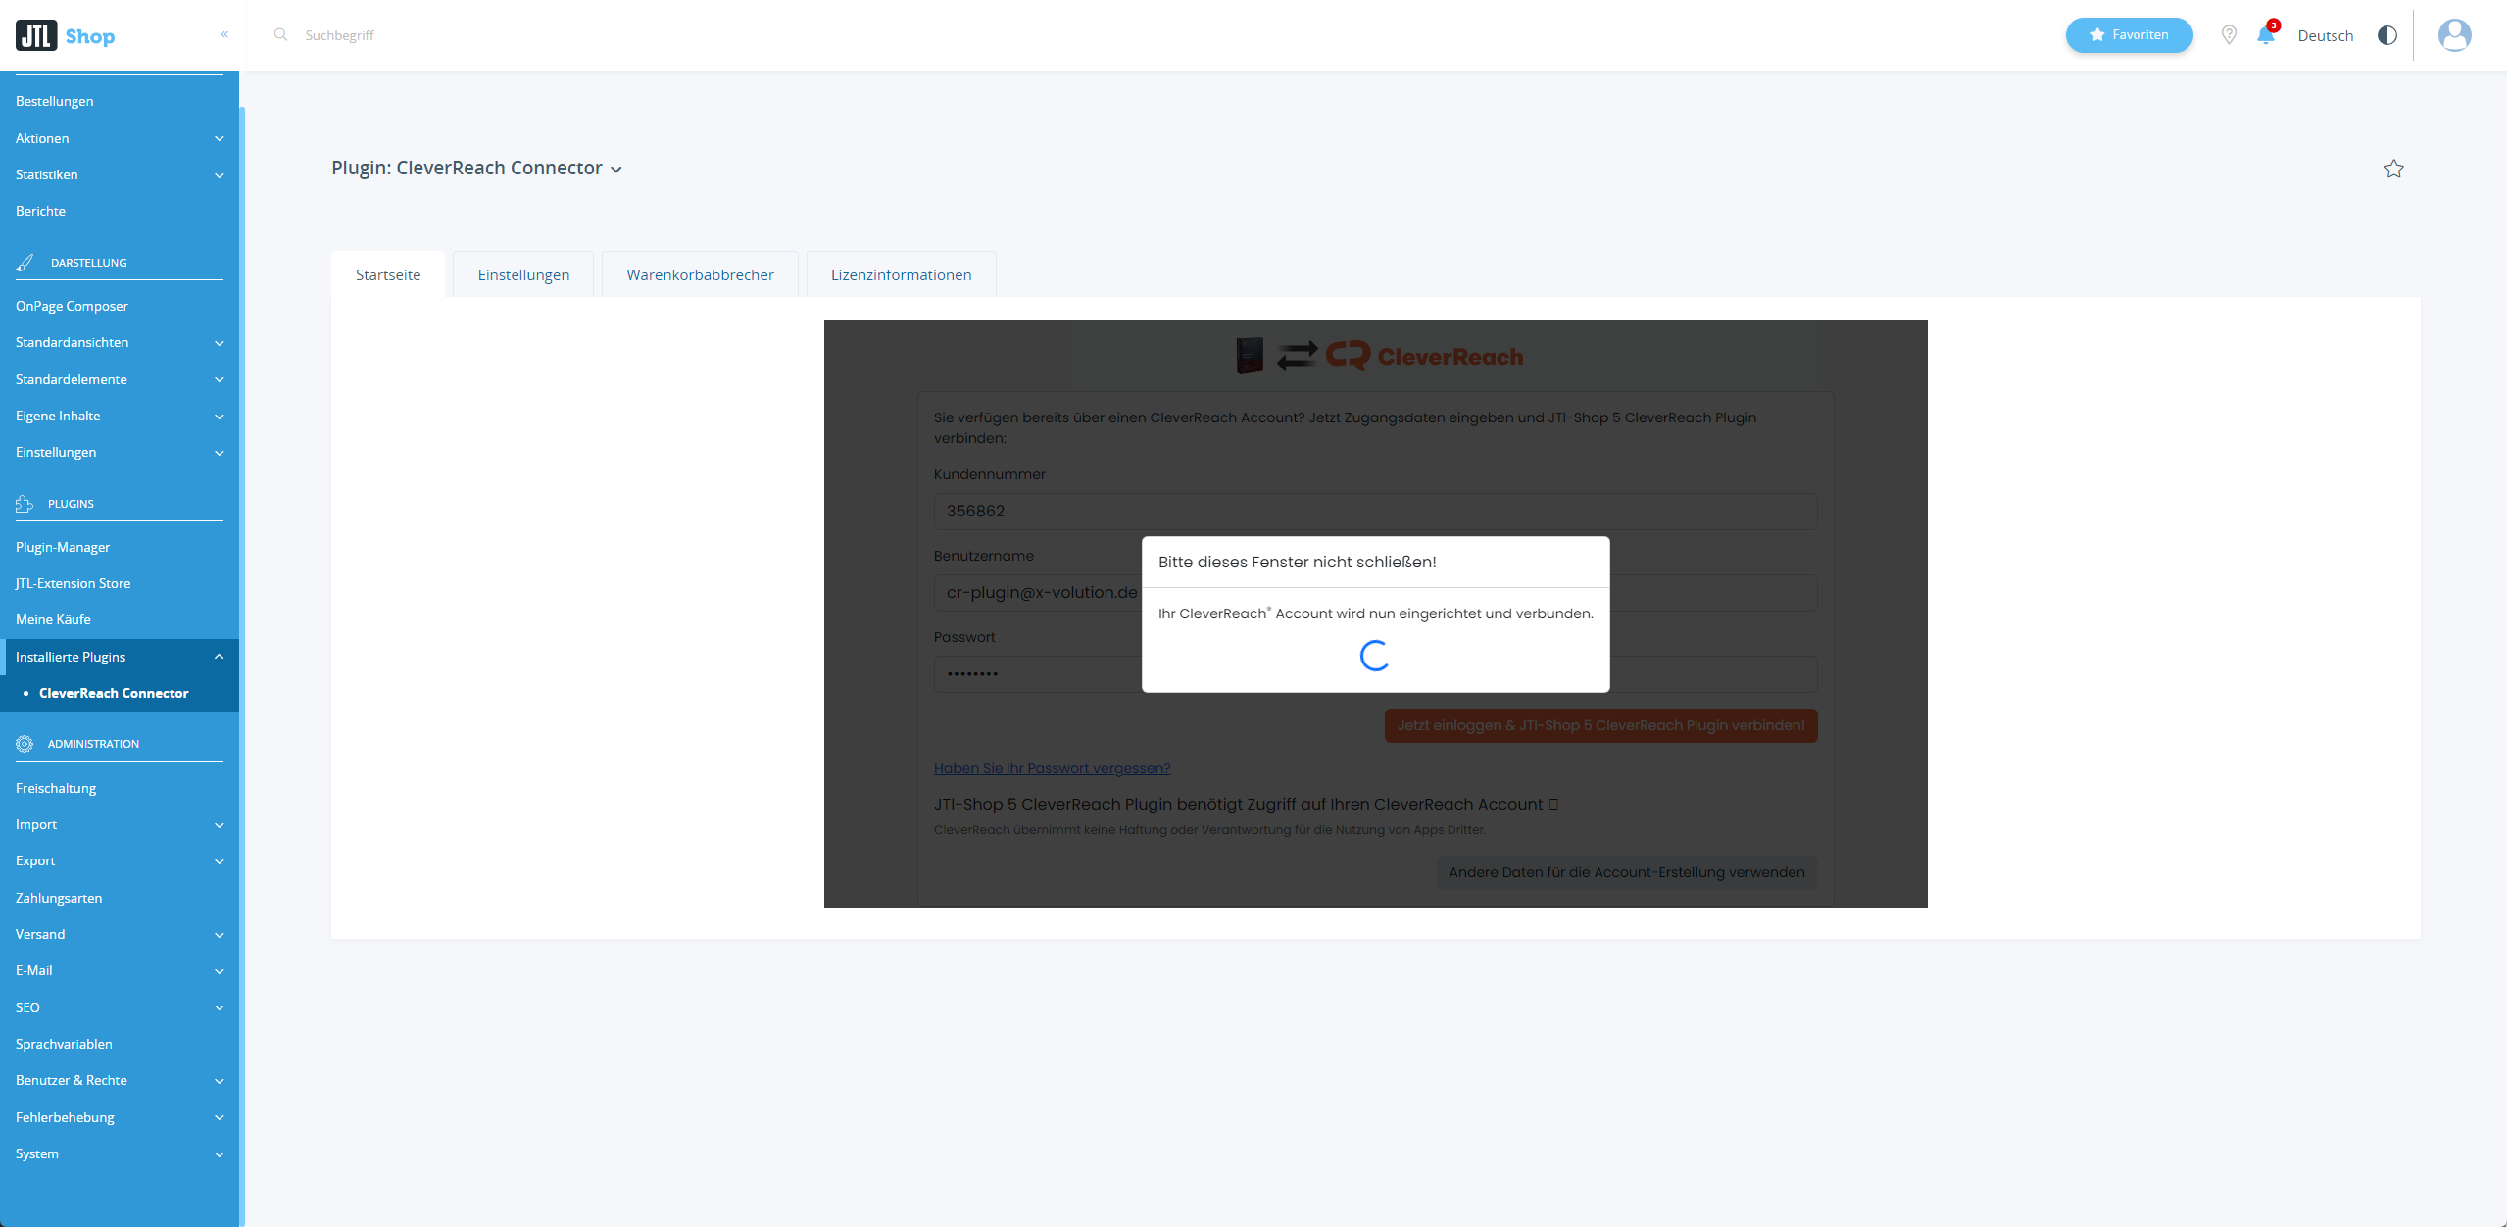Image resolution: width=2507 pixels, height=1227 pixels.
Task: Expand Fehlerbehebung submenu
Action: tap(120, 1117)
